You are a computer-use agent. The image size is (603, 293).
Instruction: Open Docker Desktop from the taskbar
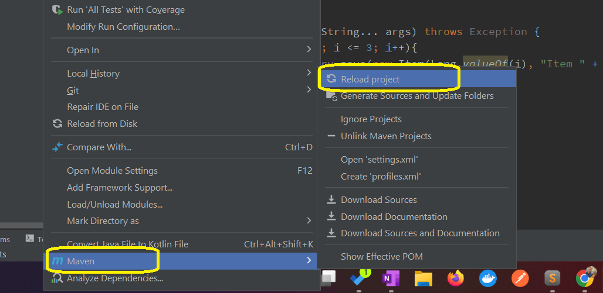(x=488, y=279)
